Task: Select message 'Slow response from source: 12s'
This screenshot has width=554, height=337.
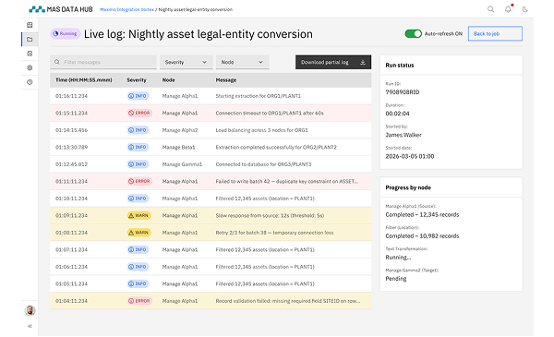Action: [x=270, y=215]
